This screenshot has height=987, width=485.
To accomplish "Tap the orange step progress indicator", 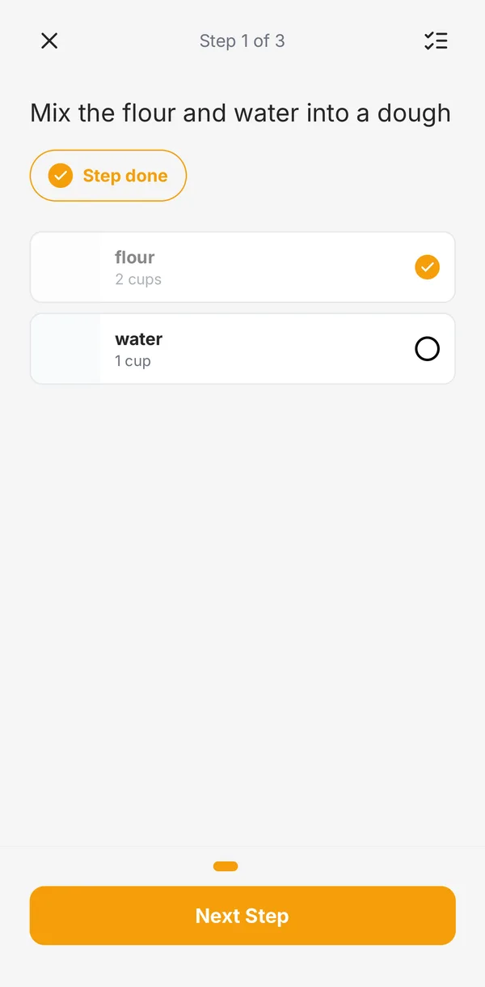I will point(226,866).
